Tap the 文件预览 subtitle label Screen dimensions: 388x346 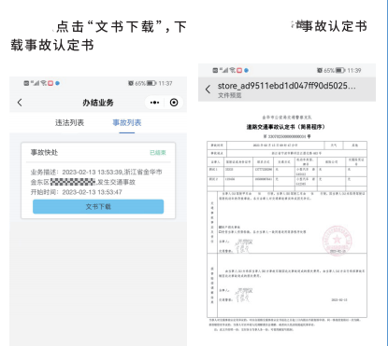pos(229,95)
